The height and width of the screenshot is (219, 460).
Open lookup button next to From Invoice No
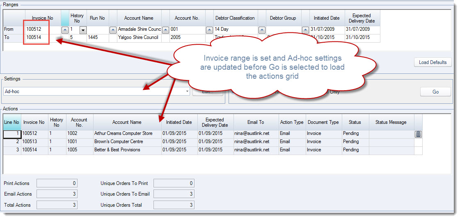[x=65, y=30]
